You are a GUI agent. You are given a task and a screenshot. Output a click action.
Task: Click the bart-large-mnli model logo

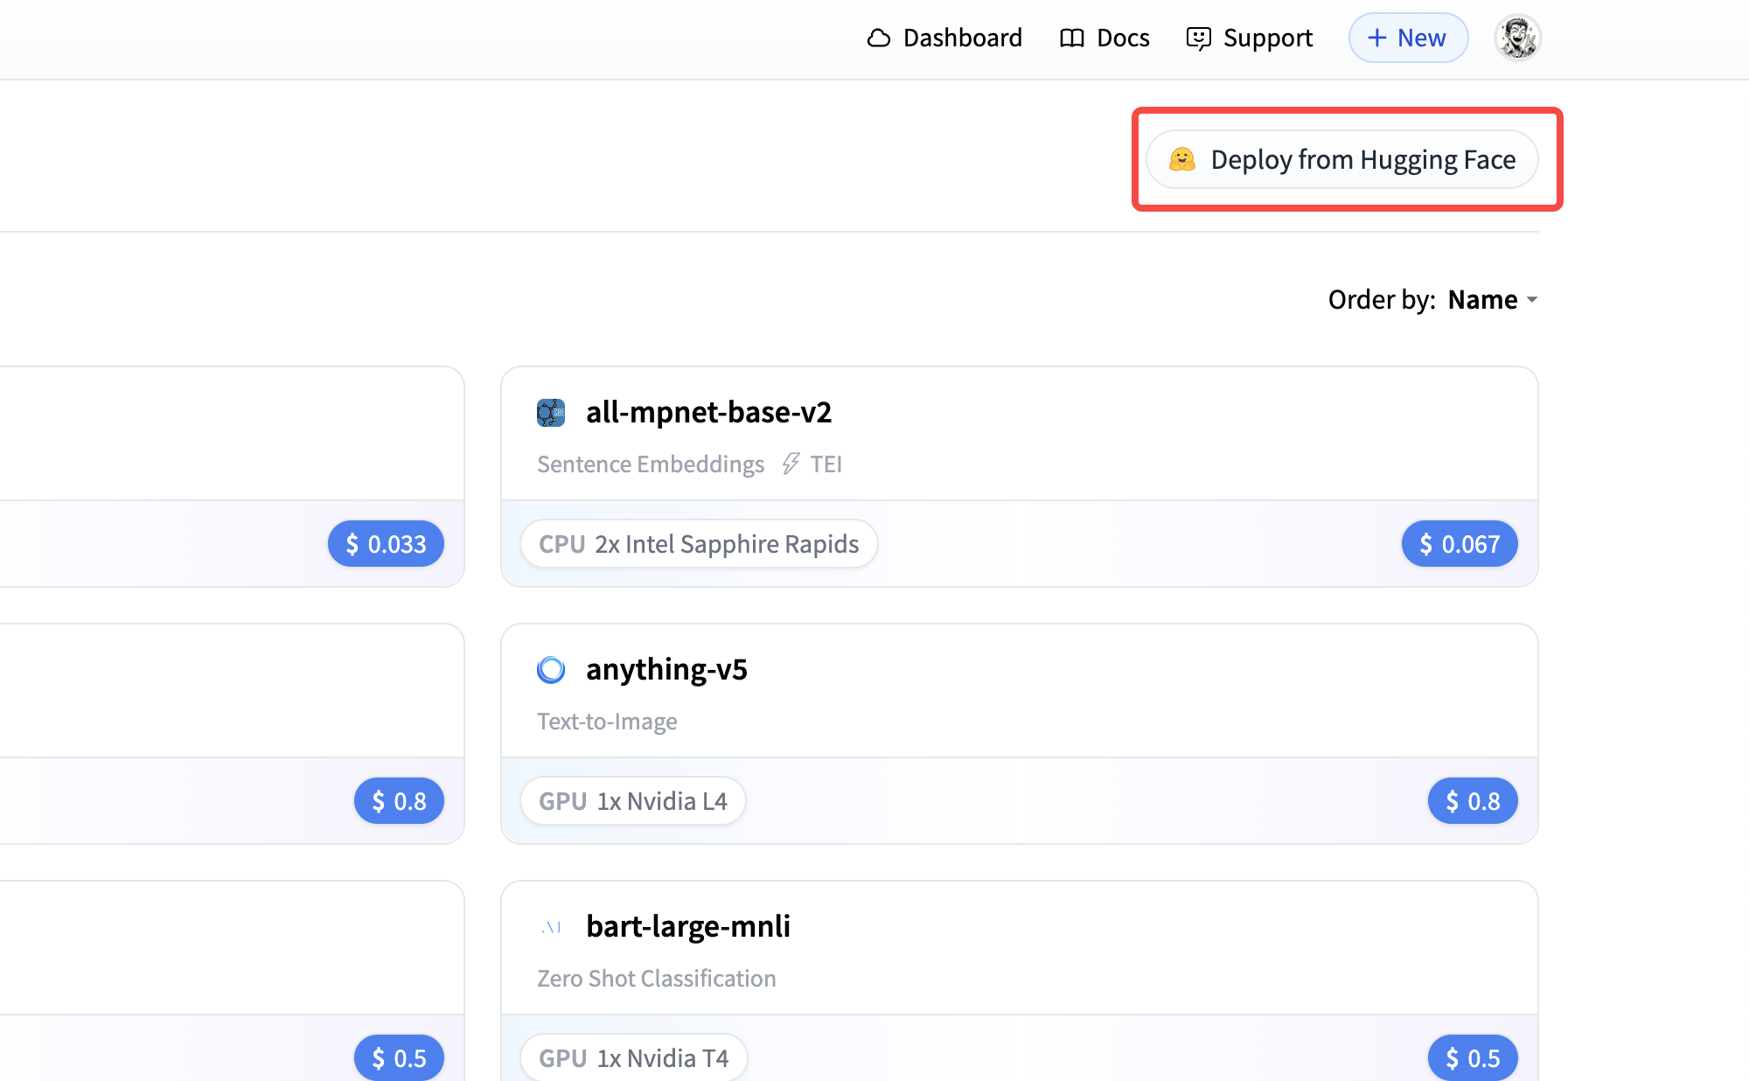point(551,927)
